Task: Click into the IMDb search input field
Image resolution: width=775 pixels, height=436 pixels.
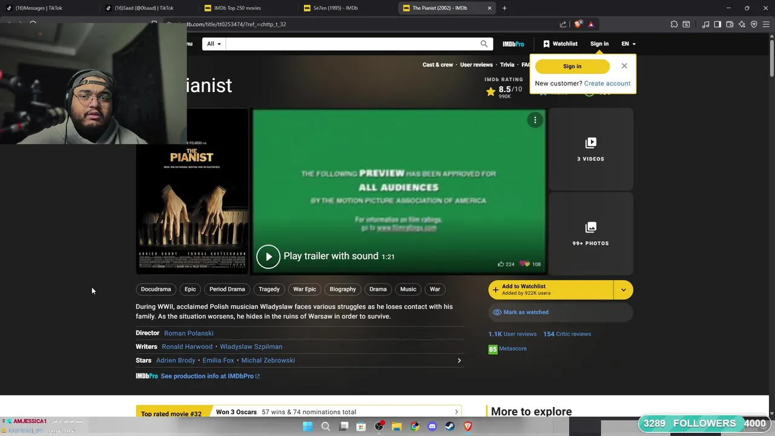Action: (x=352, y=44)
